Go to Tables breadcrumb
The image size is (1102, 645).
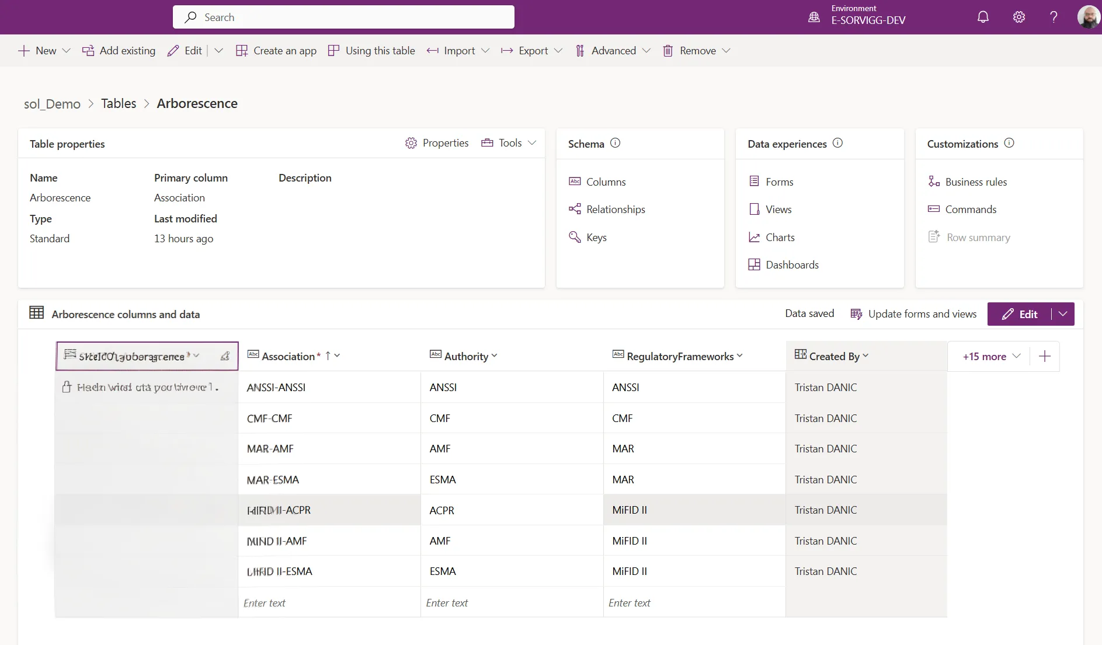[119, 103]
